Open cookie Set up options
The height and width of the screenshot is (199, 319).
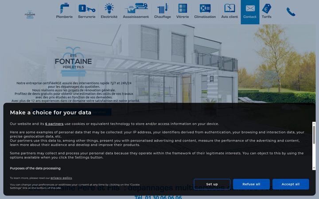[x=212, y=184]
